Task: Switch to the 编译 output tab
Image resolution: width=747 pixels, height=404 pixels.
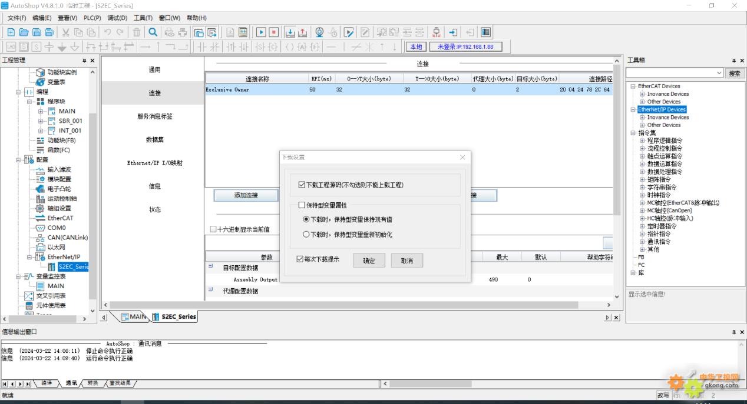Action: 45,383
